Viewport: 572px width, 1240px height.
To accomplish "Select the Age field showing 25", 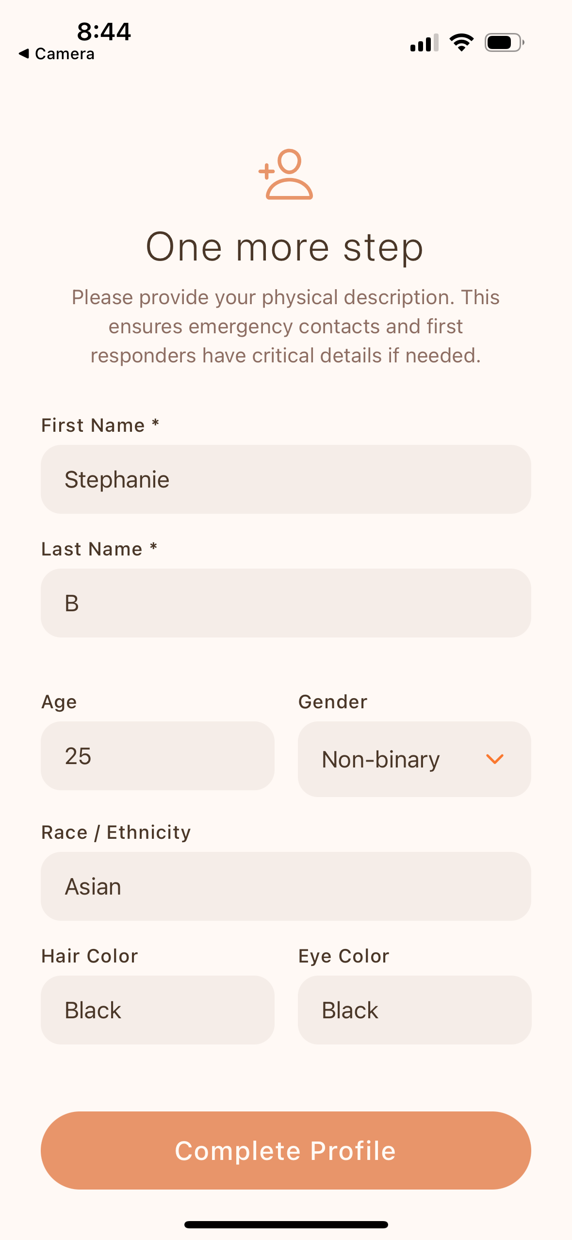I will coord(157,756).
